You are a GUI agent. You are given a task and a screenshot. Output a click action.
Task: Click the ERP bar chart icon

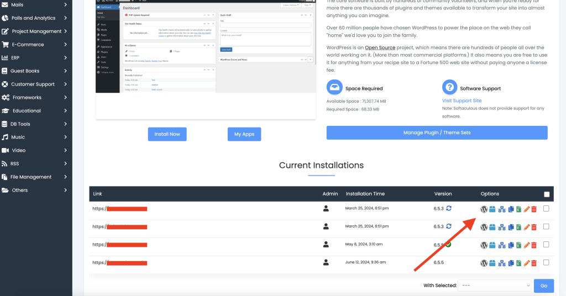pos(4,57)
